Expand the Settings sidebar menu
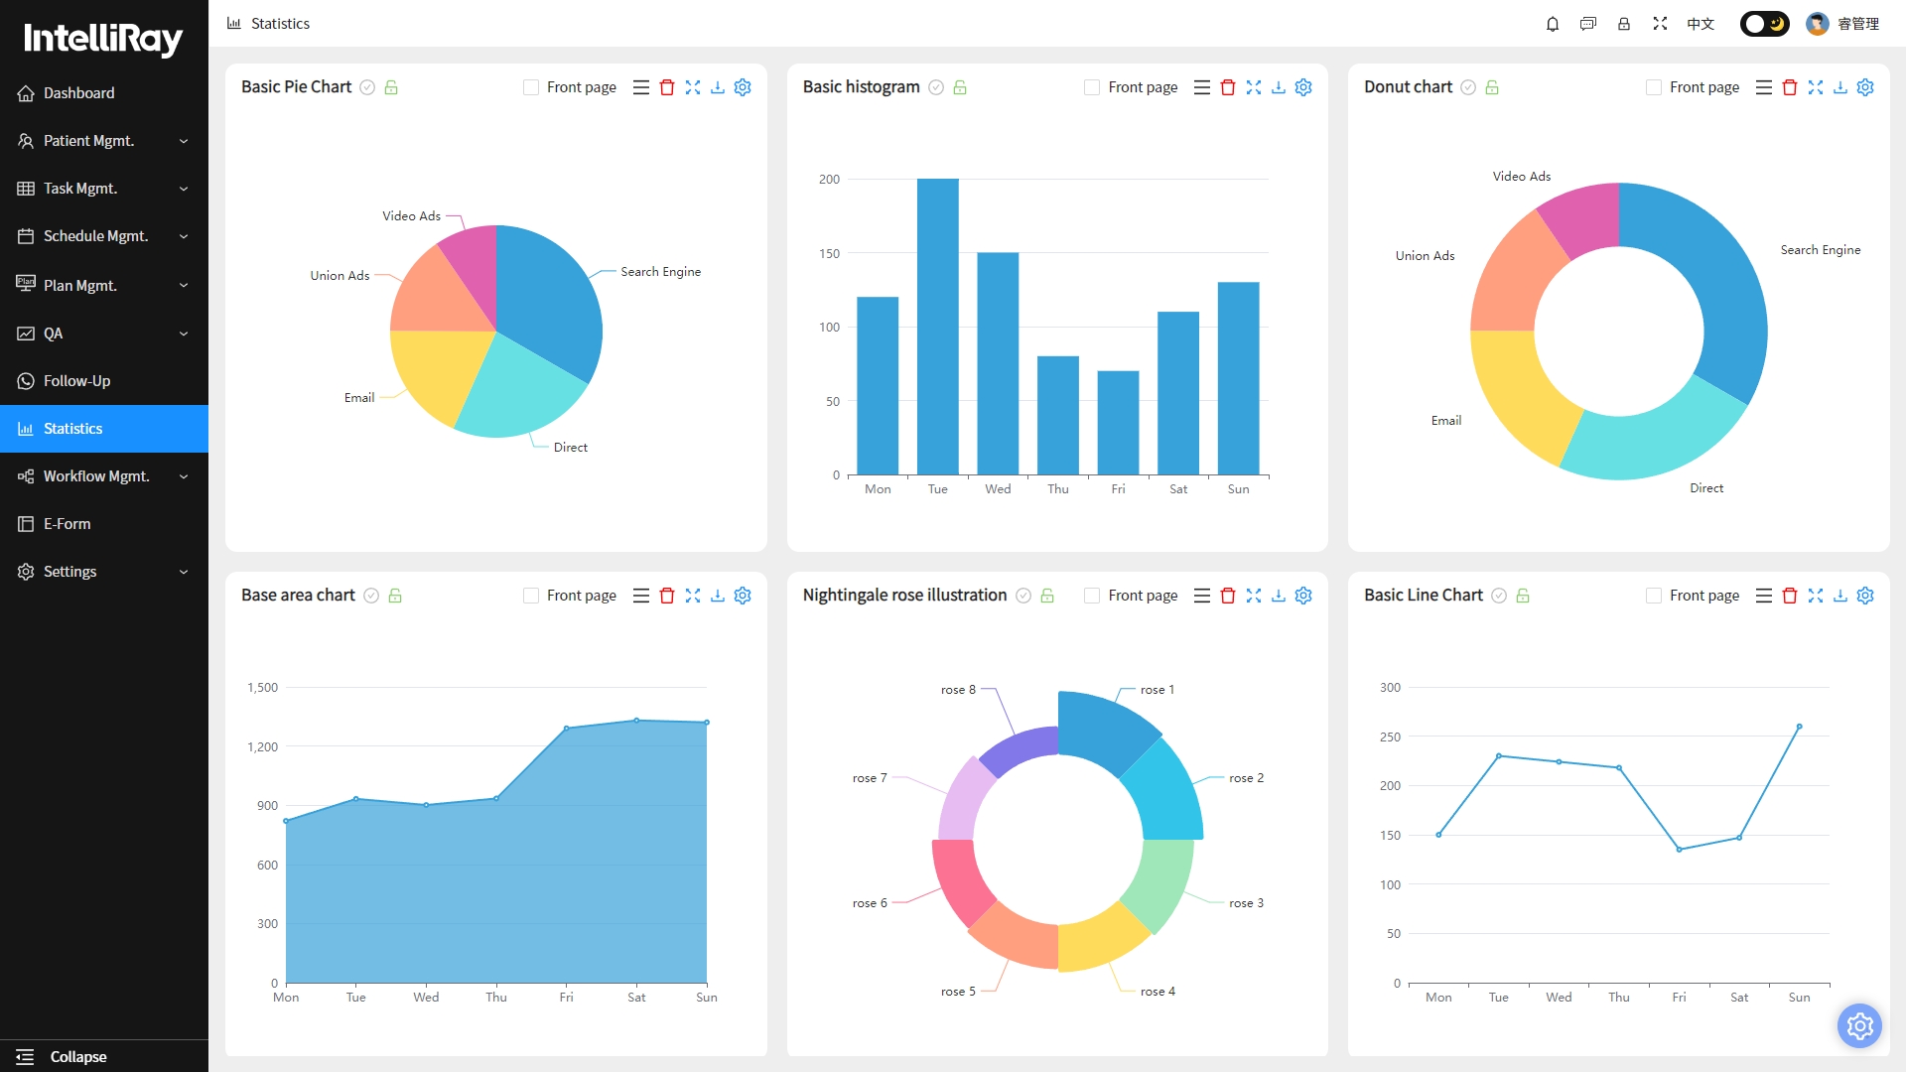1906x1072 pixels. point(104,572)
